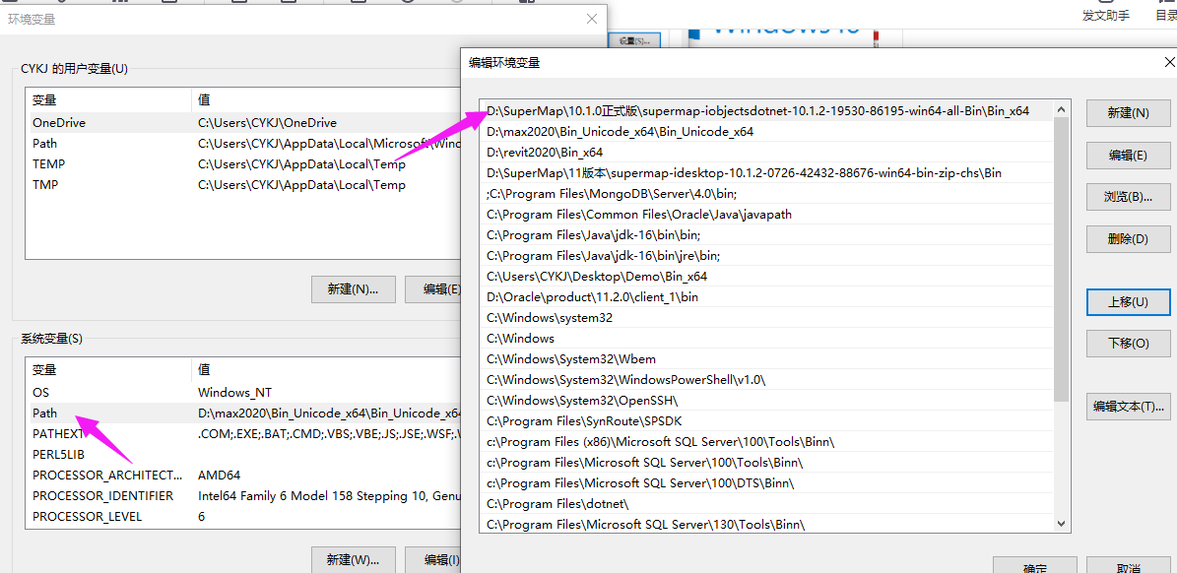Click the 新建(N) button to add a path
The height and width of the screenshot is (573, 1177).
click(1127, 112)
